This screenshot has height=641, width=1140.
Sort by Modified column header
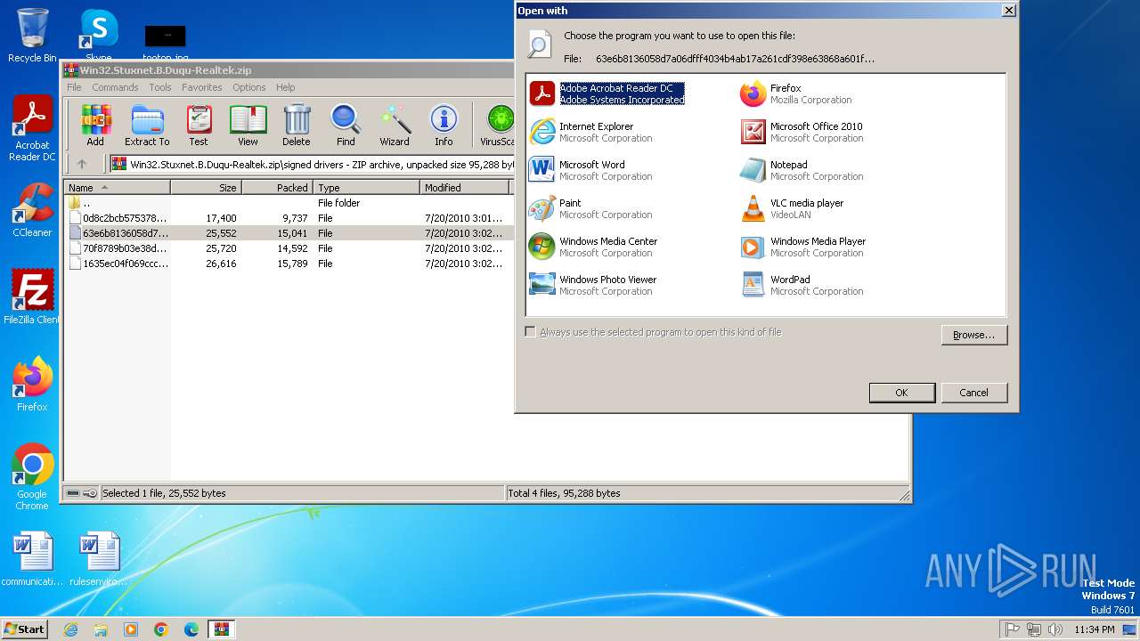pos(464,188)
